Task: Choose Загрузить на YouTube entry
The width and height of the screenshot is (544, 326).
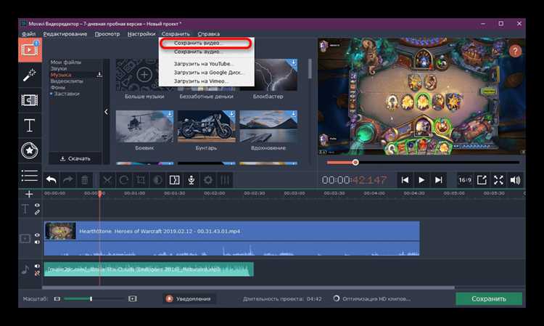Action: click(206, 64)
